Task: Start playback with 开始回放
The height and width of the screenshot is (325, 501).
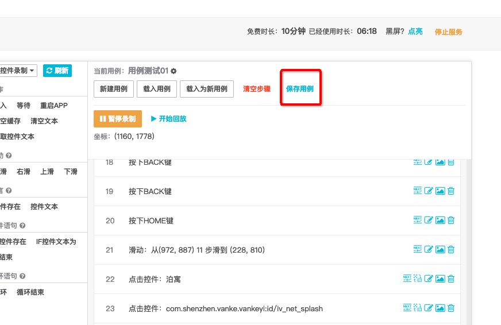Action: pyautogui.click(x=169, y=119)
